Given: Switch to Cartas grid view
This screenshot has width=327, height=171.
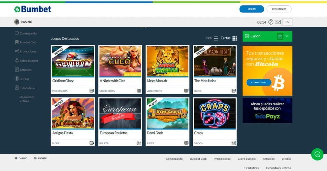Looking at the screenshot, I should (x=229, y=38).
